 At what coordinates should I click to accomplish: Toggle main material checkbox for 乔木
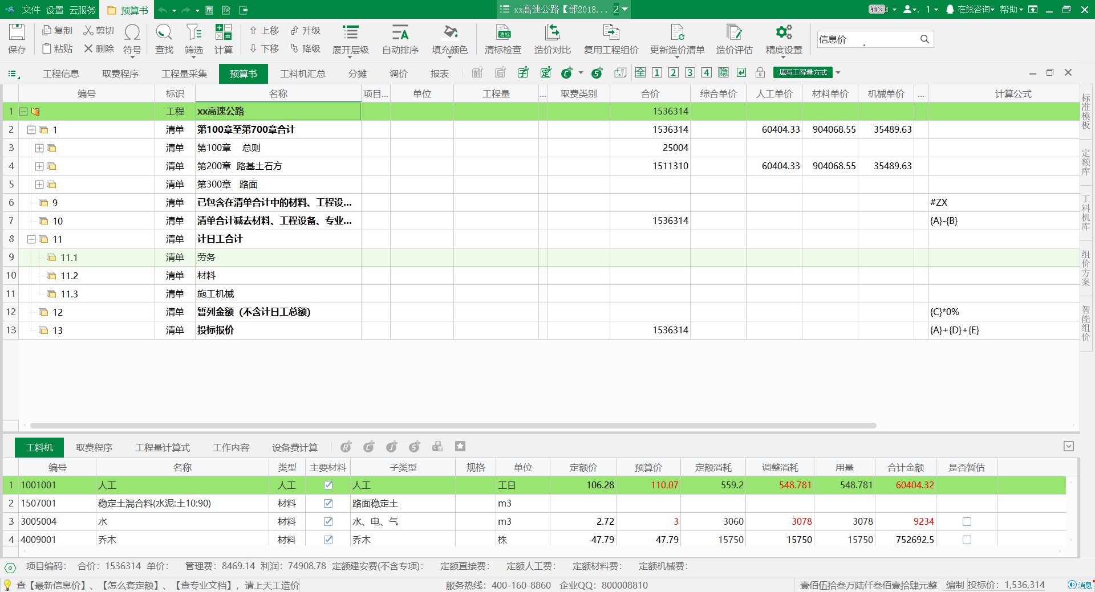point(328,540)
